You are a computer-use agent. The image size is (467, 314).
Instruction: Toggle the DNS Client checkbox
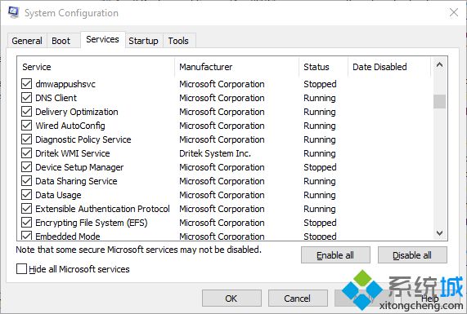[26, 98]
